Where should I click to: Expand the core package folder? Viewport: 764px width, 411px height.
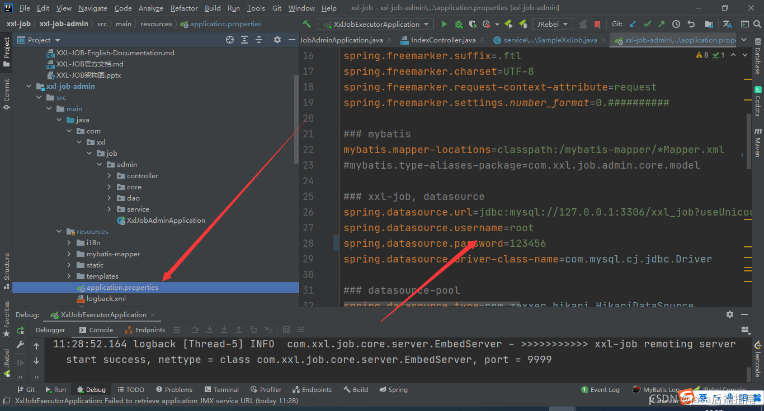pos(110,187)
